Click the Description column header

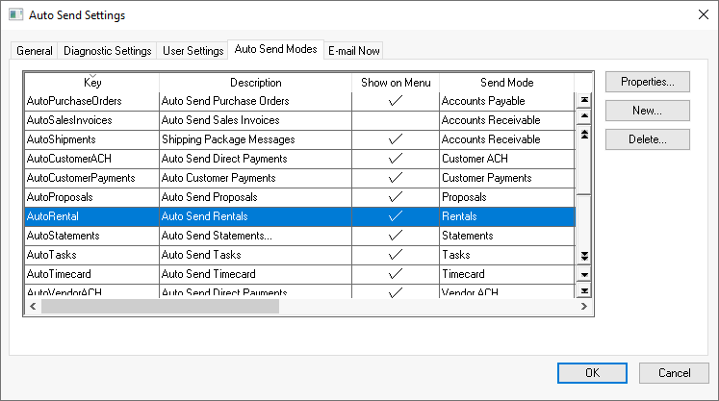(255, 83)
